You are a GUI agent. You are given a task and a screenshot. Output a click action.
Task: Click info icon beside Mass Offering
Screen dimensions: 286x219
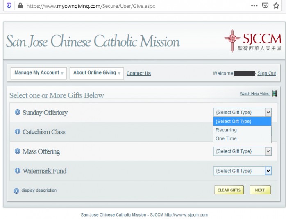point(18,151)
